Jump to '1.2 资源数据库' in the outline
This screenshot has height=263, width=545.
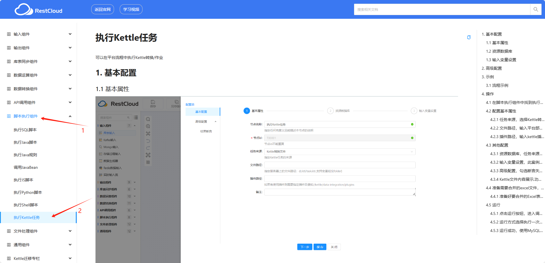(499, 51)
